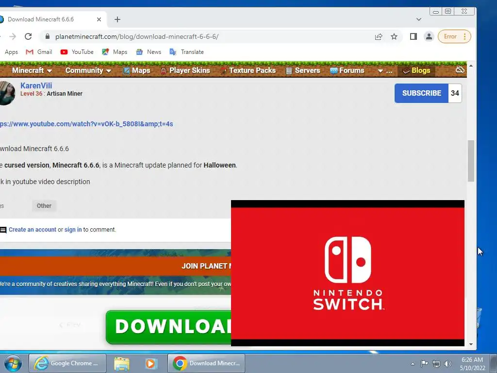
Task: Subscribe to KarenVili
Action: (422, 93)
